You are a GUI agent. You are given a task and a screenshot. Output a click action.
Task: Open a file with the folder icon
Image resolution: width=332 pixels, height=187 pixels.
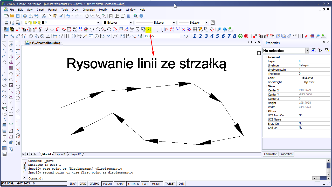(12, 16)
